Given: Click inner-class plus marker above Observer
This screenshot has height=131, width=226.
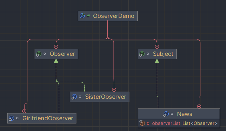Looking at the screenshot, I should [56, 47].
